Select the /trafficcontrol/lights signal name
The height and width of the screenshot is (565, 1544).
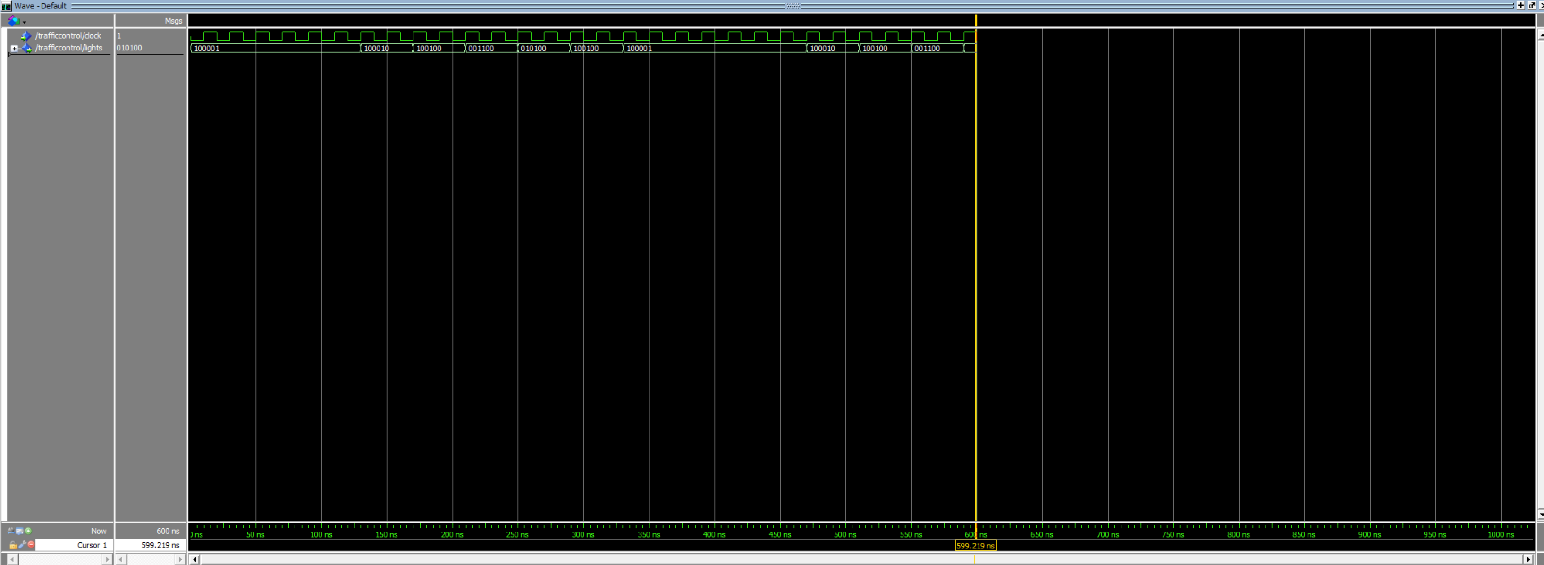[x=69, y=48]
